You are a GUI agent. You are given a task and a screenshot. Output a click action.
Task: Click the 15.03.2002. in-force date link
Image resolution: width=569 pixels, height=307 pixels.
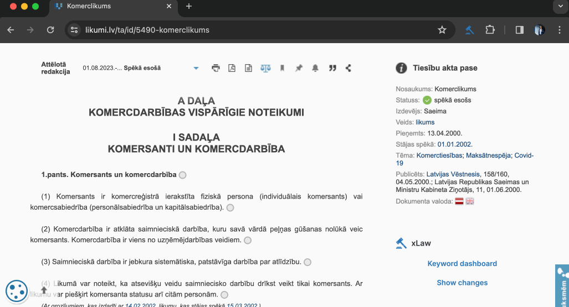pos(242,305)
